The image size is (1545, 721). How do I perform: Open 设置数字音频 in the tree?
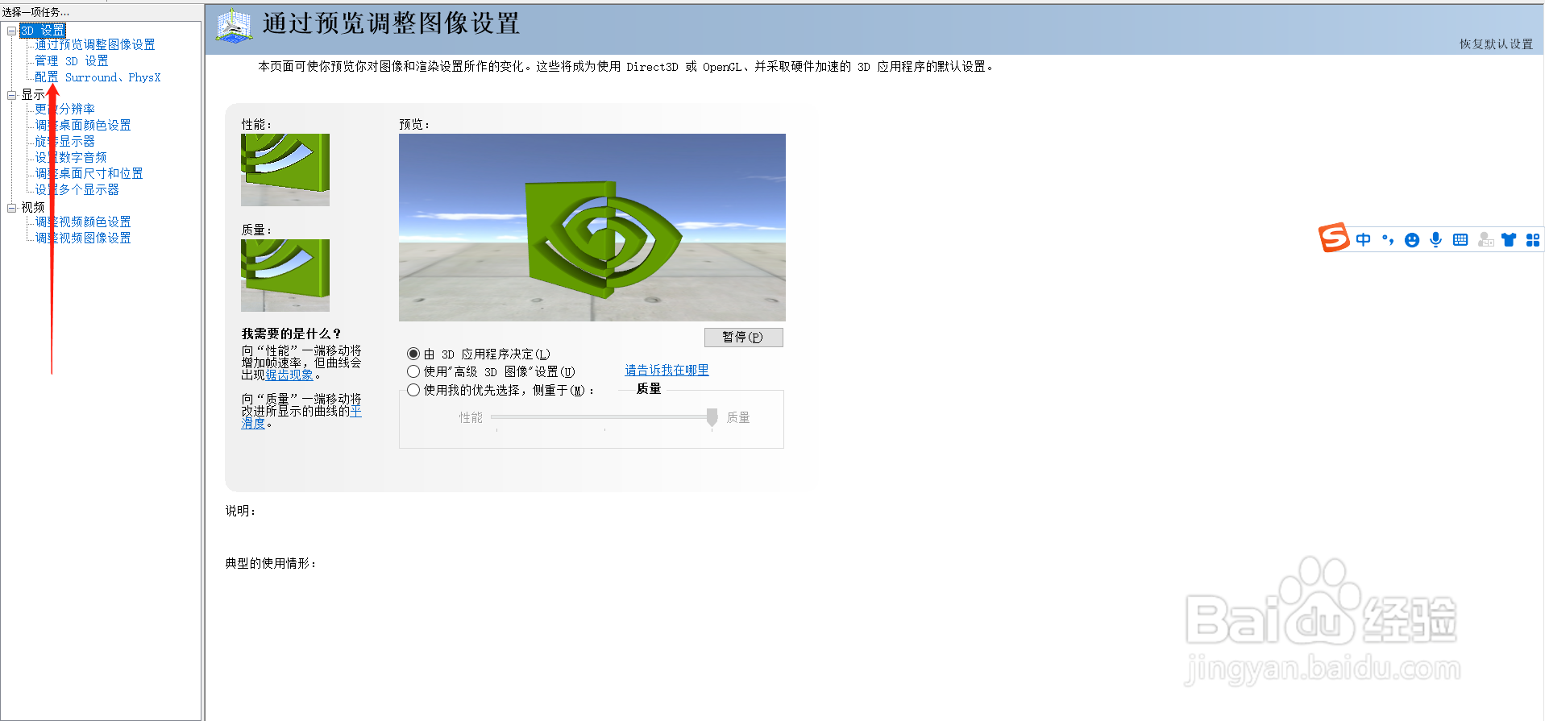pyautogui.click(x=70, y=157)
